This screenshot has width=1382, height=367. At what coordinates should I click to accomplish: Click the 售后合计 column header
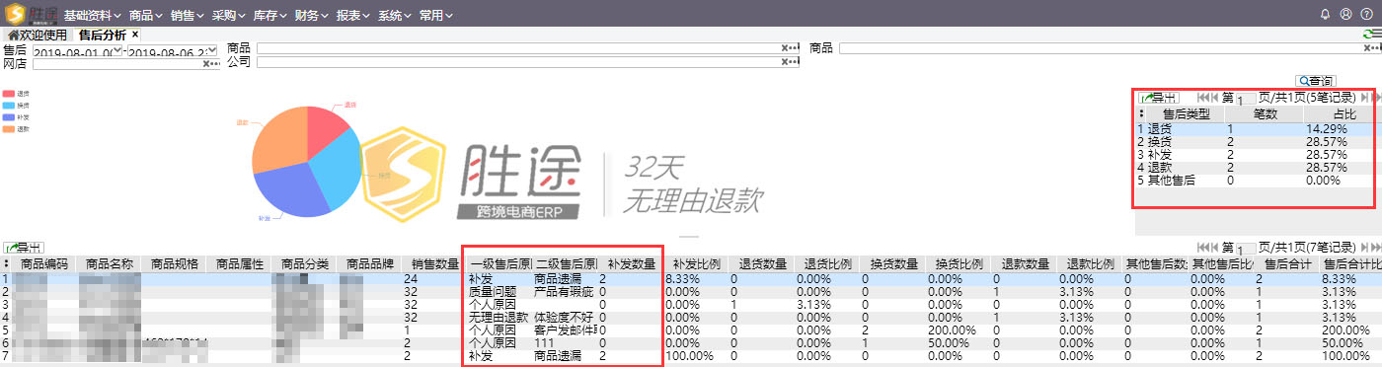pos(1285,263)
